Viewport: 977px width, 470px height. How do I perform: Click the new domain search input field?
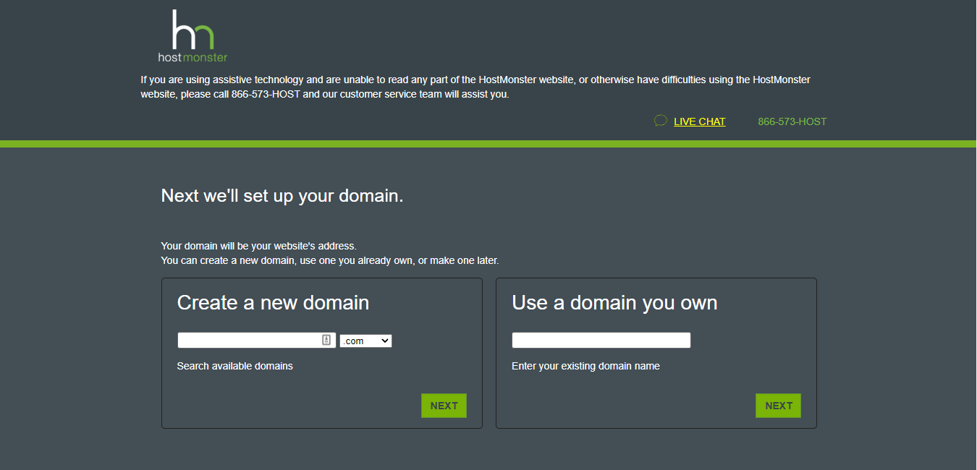256,340
